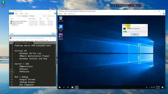This screenshot has width=168, height=94.
Task: Switch File Explorer to details view
Action: 53,34
